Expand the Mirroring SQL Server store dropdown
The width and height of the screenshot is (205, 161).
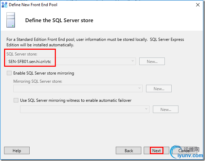[140, 88]
